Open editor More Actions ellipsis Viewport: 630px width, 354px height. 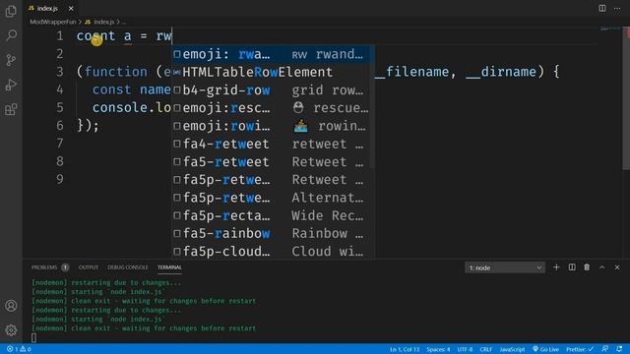[617, 8]
